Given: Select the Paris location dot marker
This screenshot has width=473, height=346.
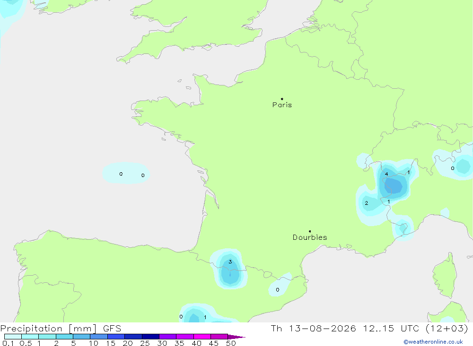Looking at the screenshot, I should tap(282, 99).
